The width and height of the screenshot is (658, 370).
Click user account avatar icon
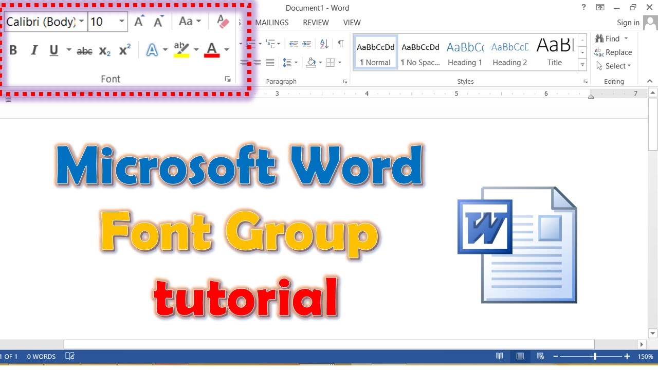tap(650, 23)
